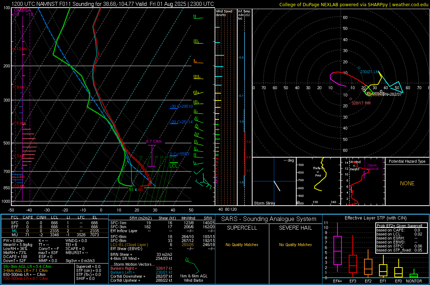Click the 700-500mb LR = 8.1 C/km line

tap(25, 278)
